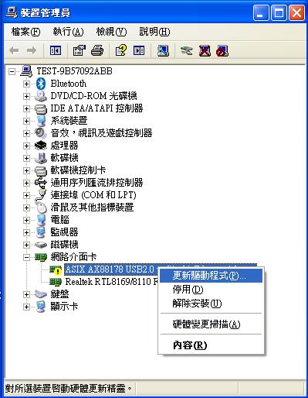Open the 檢視(V) menu
This screenshot has width=308, height=398.
click(x=111, y=32)
